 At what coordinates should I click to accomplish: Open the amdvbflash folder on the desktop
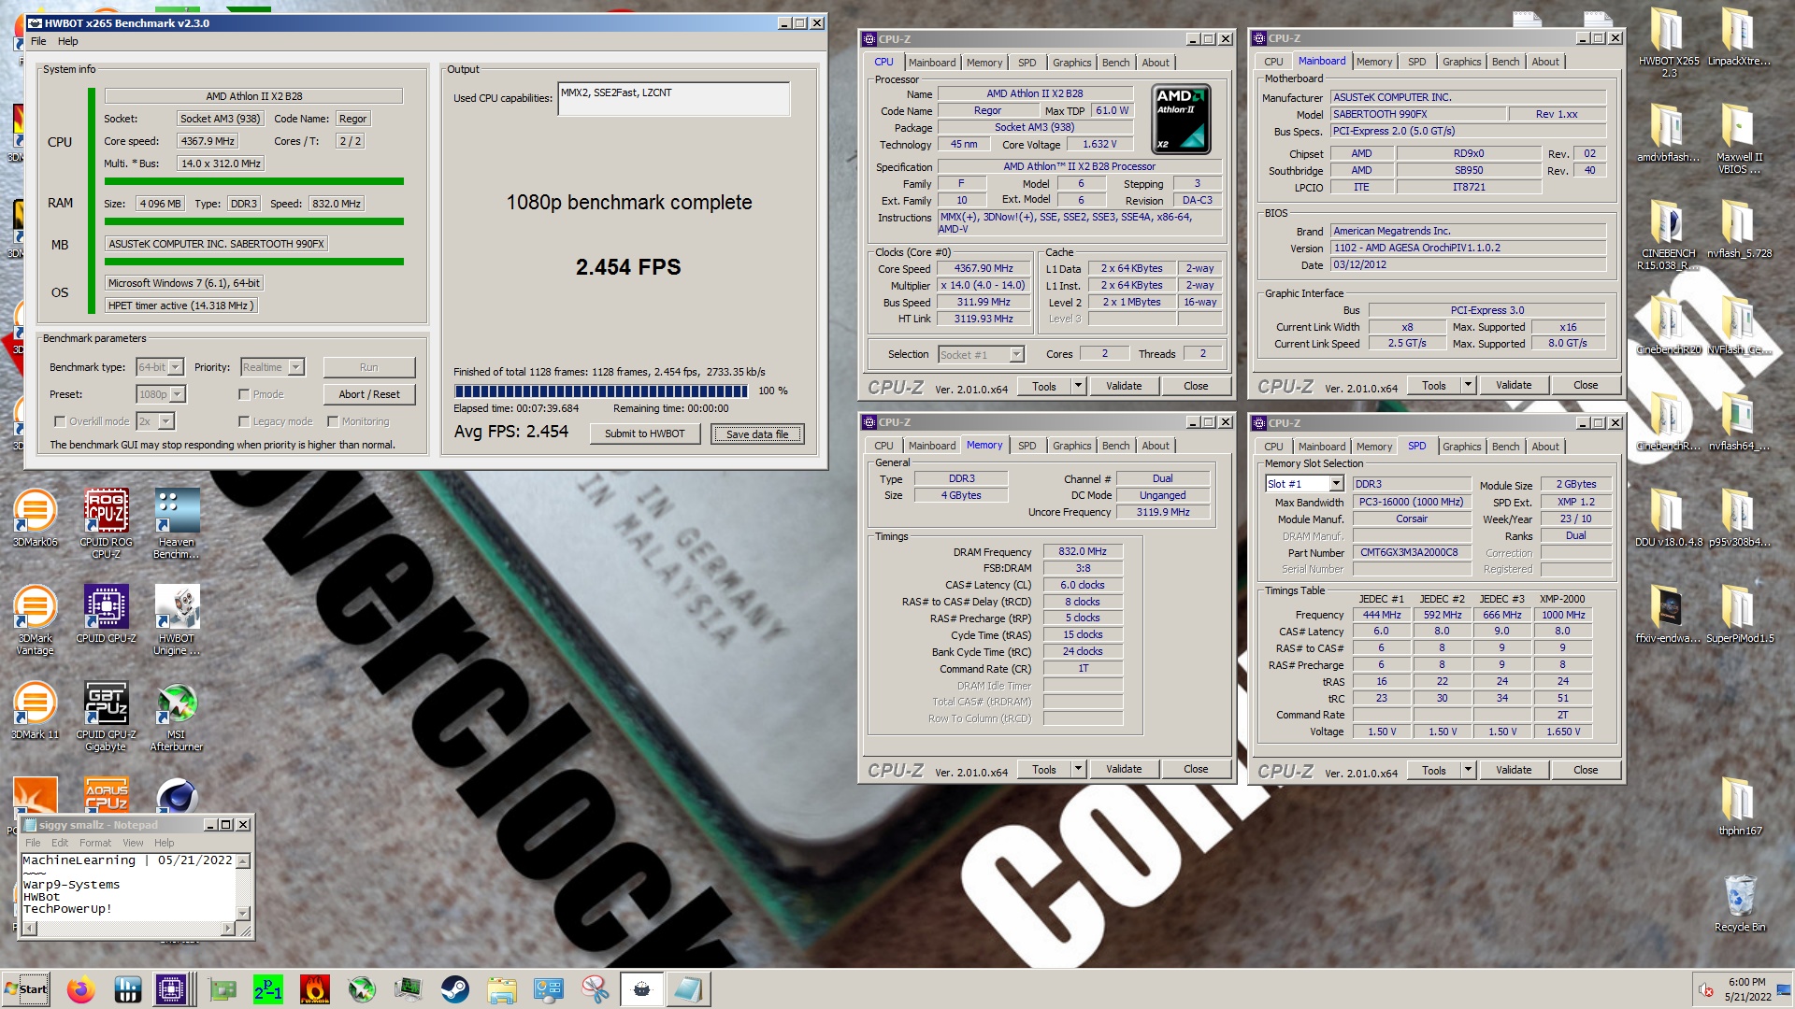(x=1669, y=133)
